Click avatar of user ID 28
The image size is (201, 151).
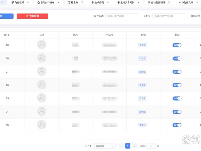point(42,58)
